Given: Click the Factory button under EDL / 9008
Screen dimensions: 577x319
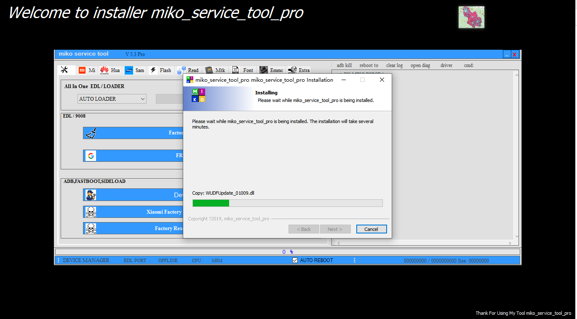Looking at the screenshot, I should (x=133, y=133).
